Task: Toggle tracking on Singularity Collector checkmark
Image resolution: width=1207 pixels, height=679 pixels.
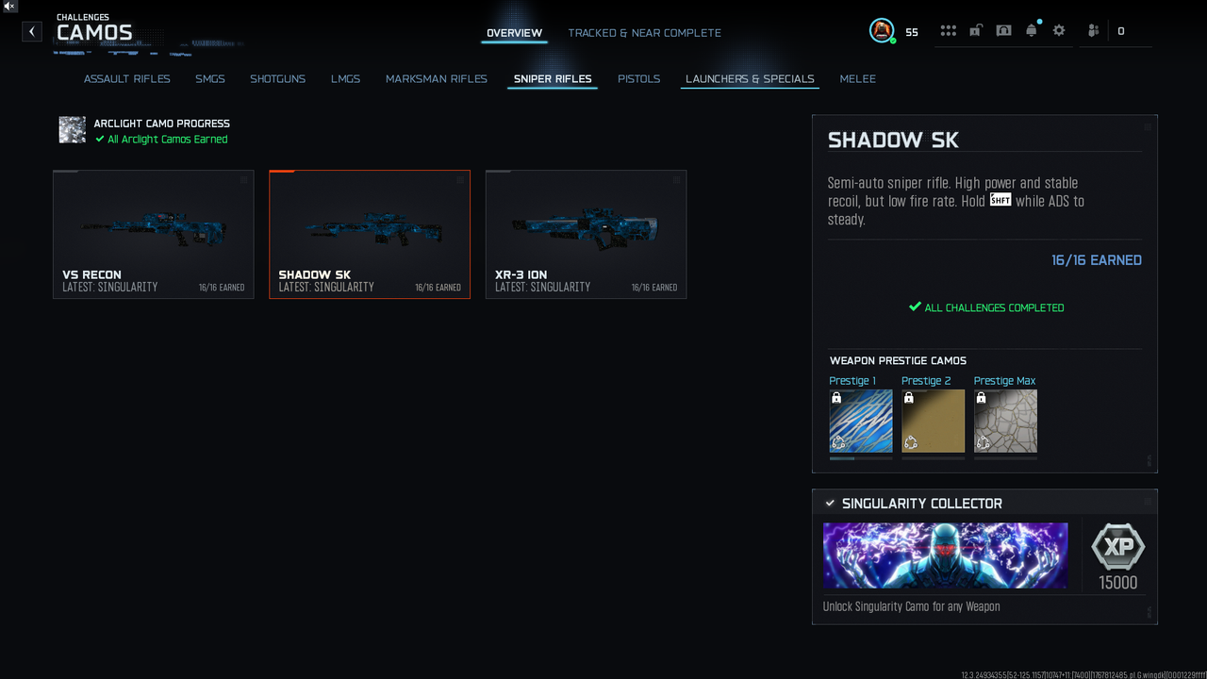Action: click(x=830, y=504)
